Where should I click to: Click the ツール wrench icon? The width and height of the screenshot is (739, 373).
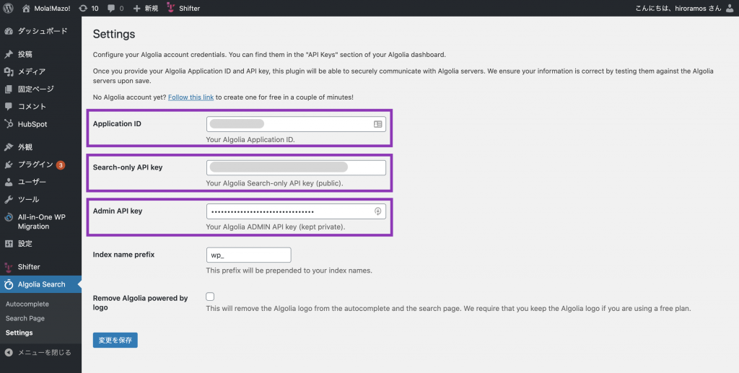pyautogui.click(x=9, y=199)
